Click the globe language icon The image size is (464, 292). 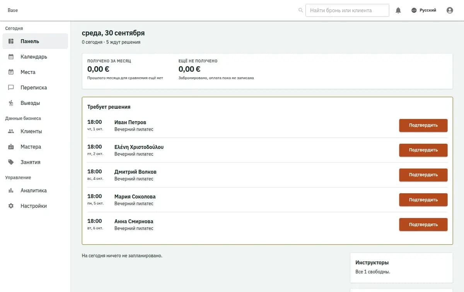[x=414, y=10]
